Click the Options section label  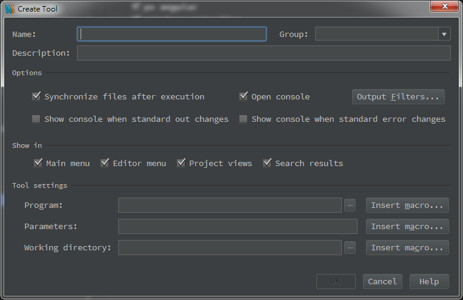[27, 73]
